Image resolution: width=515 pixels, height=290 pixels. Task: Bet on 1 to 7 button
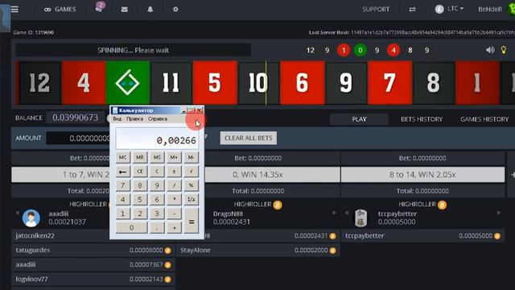pyautogui.click(x=61, y=175)
